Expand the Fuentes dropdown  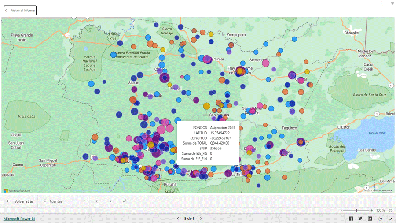84,201
